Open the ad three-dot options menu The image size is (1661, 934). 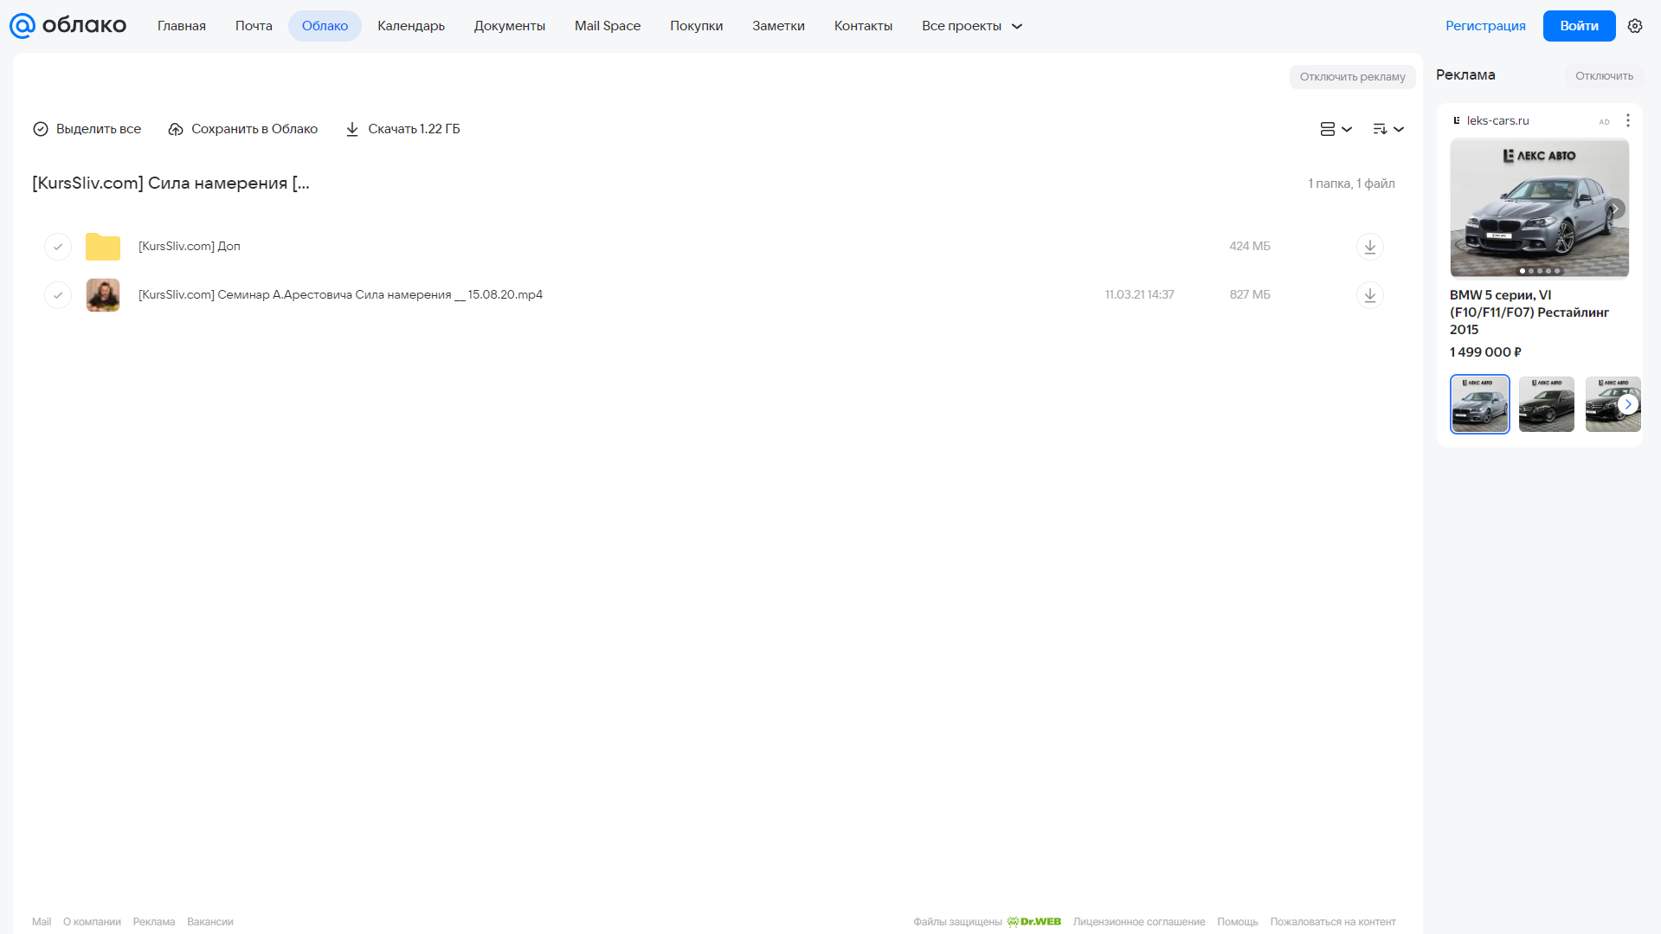click(x=1627, y=120)
